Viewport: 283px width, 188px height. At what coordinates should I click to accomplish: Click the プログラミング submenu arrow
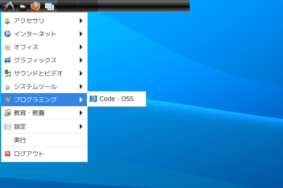coord(81,100)
